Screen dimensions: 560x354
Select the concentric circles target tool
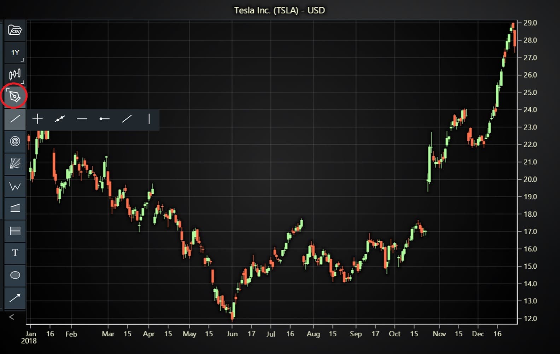pyautogui.click(x=15, y=141)
